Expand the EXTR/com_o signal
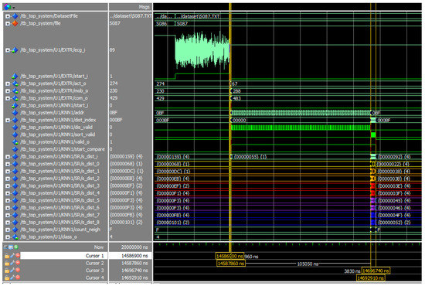Viewport: 425px width, 286px height. (x=8, y=98)
